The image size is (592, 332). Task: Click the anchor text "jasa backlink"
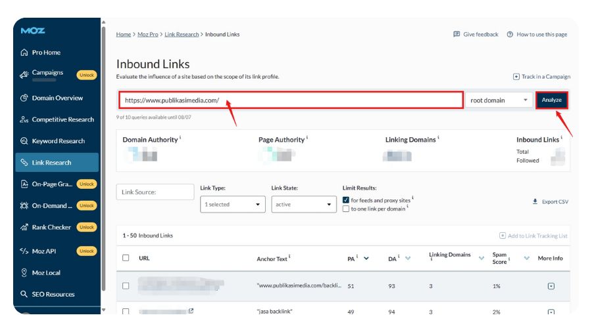pyautogui.click(x=274, y=311)
